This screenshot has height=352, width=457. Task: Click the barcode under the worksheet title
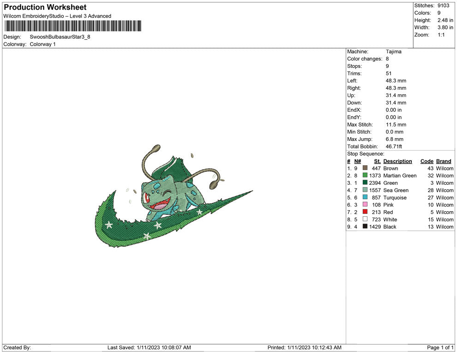pos(73,26)
